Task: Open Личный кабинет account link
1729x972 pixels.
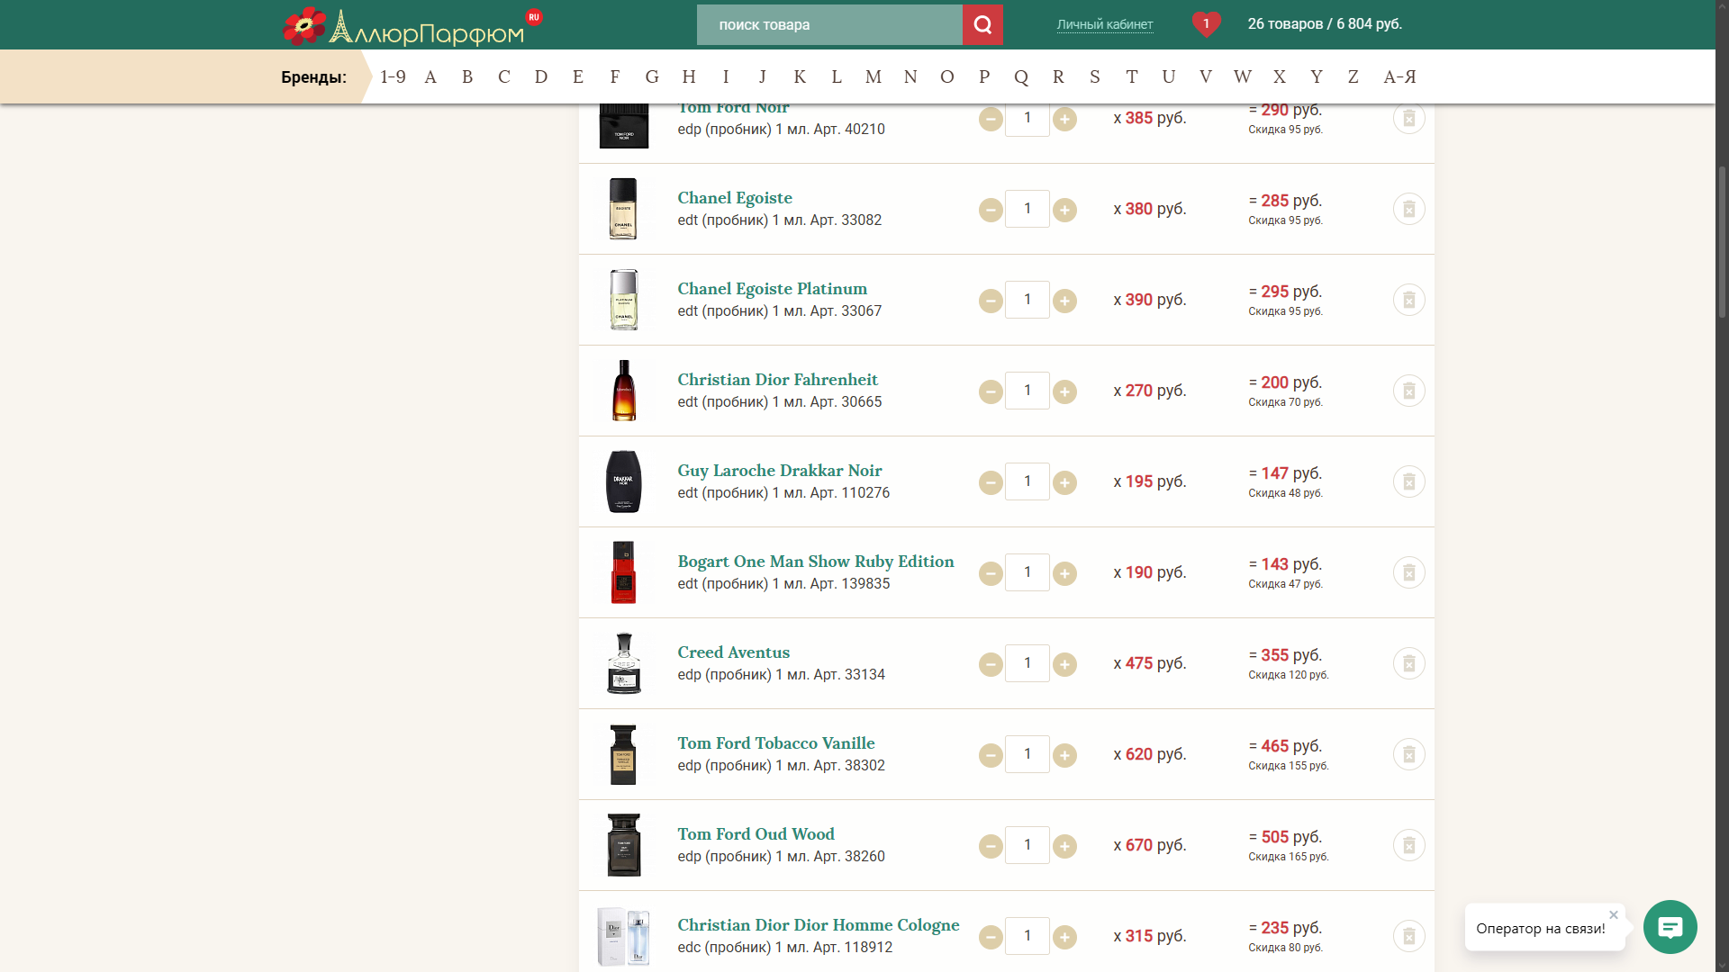Action: tap(1104, 24)
